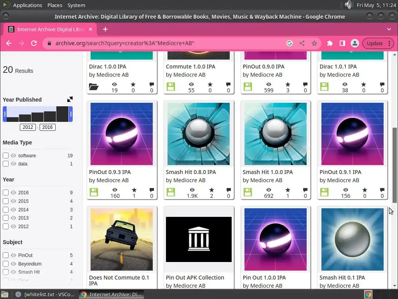Open the Chrome extensions puzzle icon
This screenshot has height=299, width=398.
330,43
